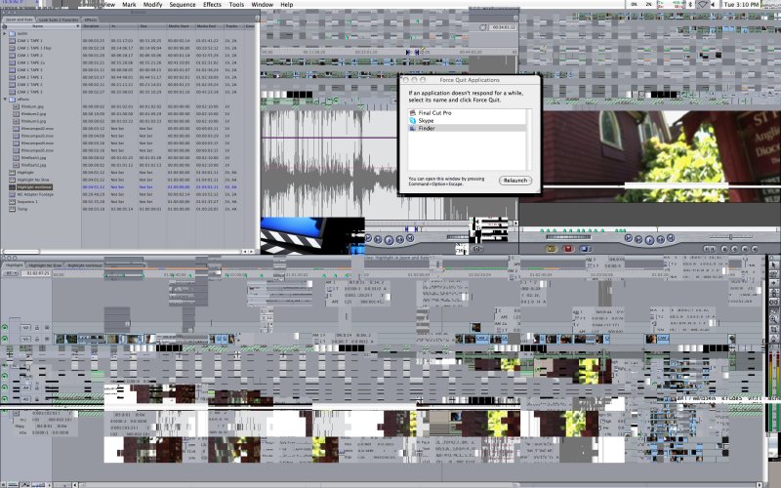Lock the V1 track
The height and width of the screenshot is (488, 781).
coord(37,339)
